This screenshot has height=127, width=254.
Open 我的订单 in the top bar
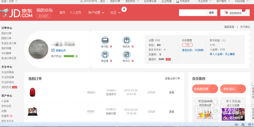coord(115,1)
